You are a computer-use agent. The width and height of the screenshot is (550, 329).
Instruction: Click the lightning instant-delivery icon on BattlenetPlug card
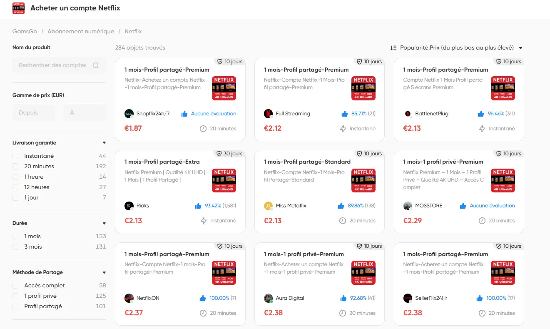pyautogui.click(x=483, y=128)
